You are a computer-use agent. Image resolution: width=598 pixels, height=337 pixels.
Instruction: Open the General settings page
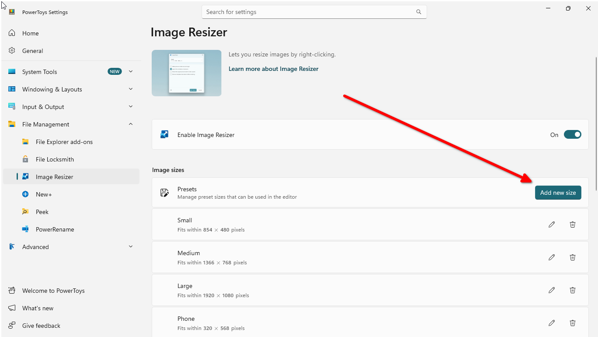pyautogui.click(x=32, y=50)
